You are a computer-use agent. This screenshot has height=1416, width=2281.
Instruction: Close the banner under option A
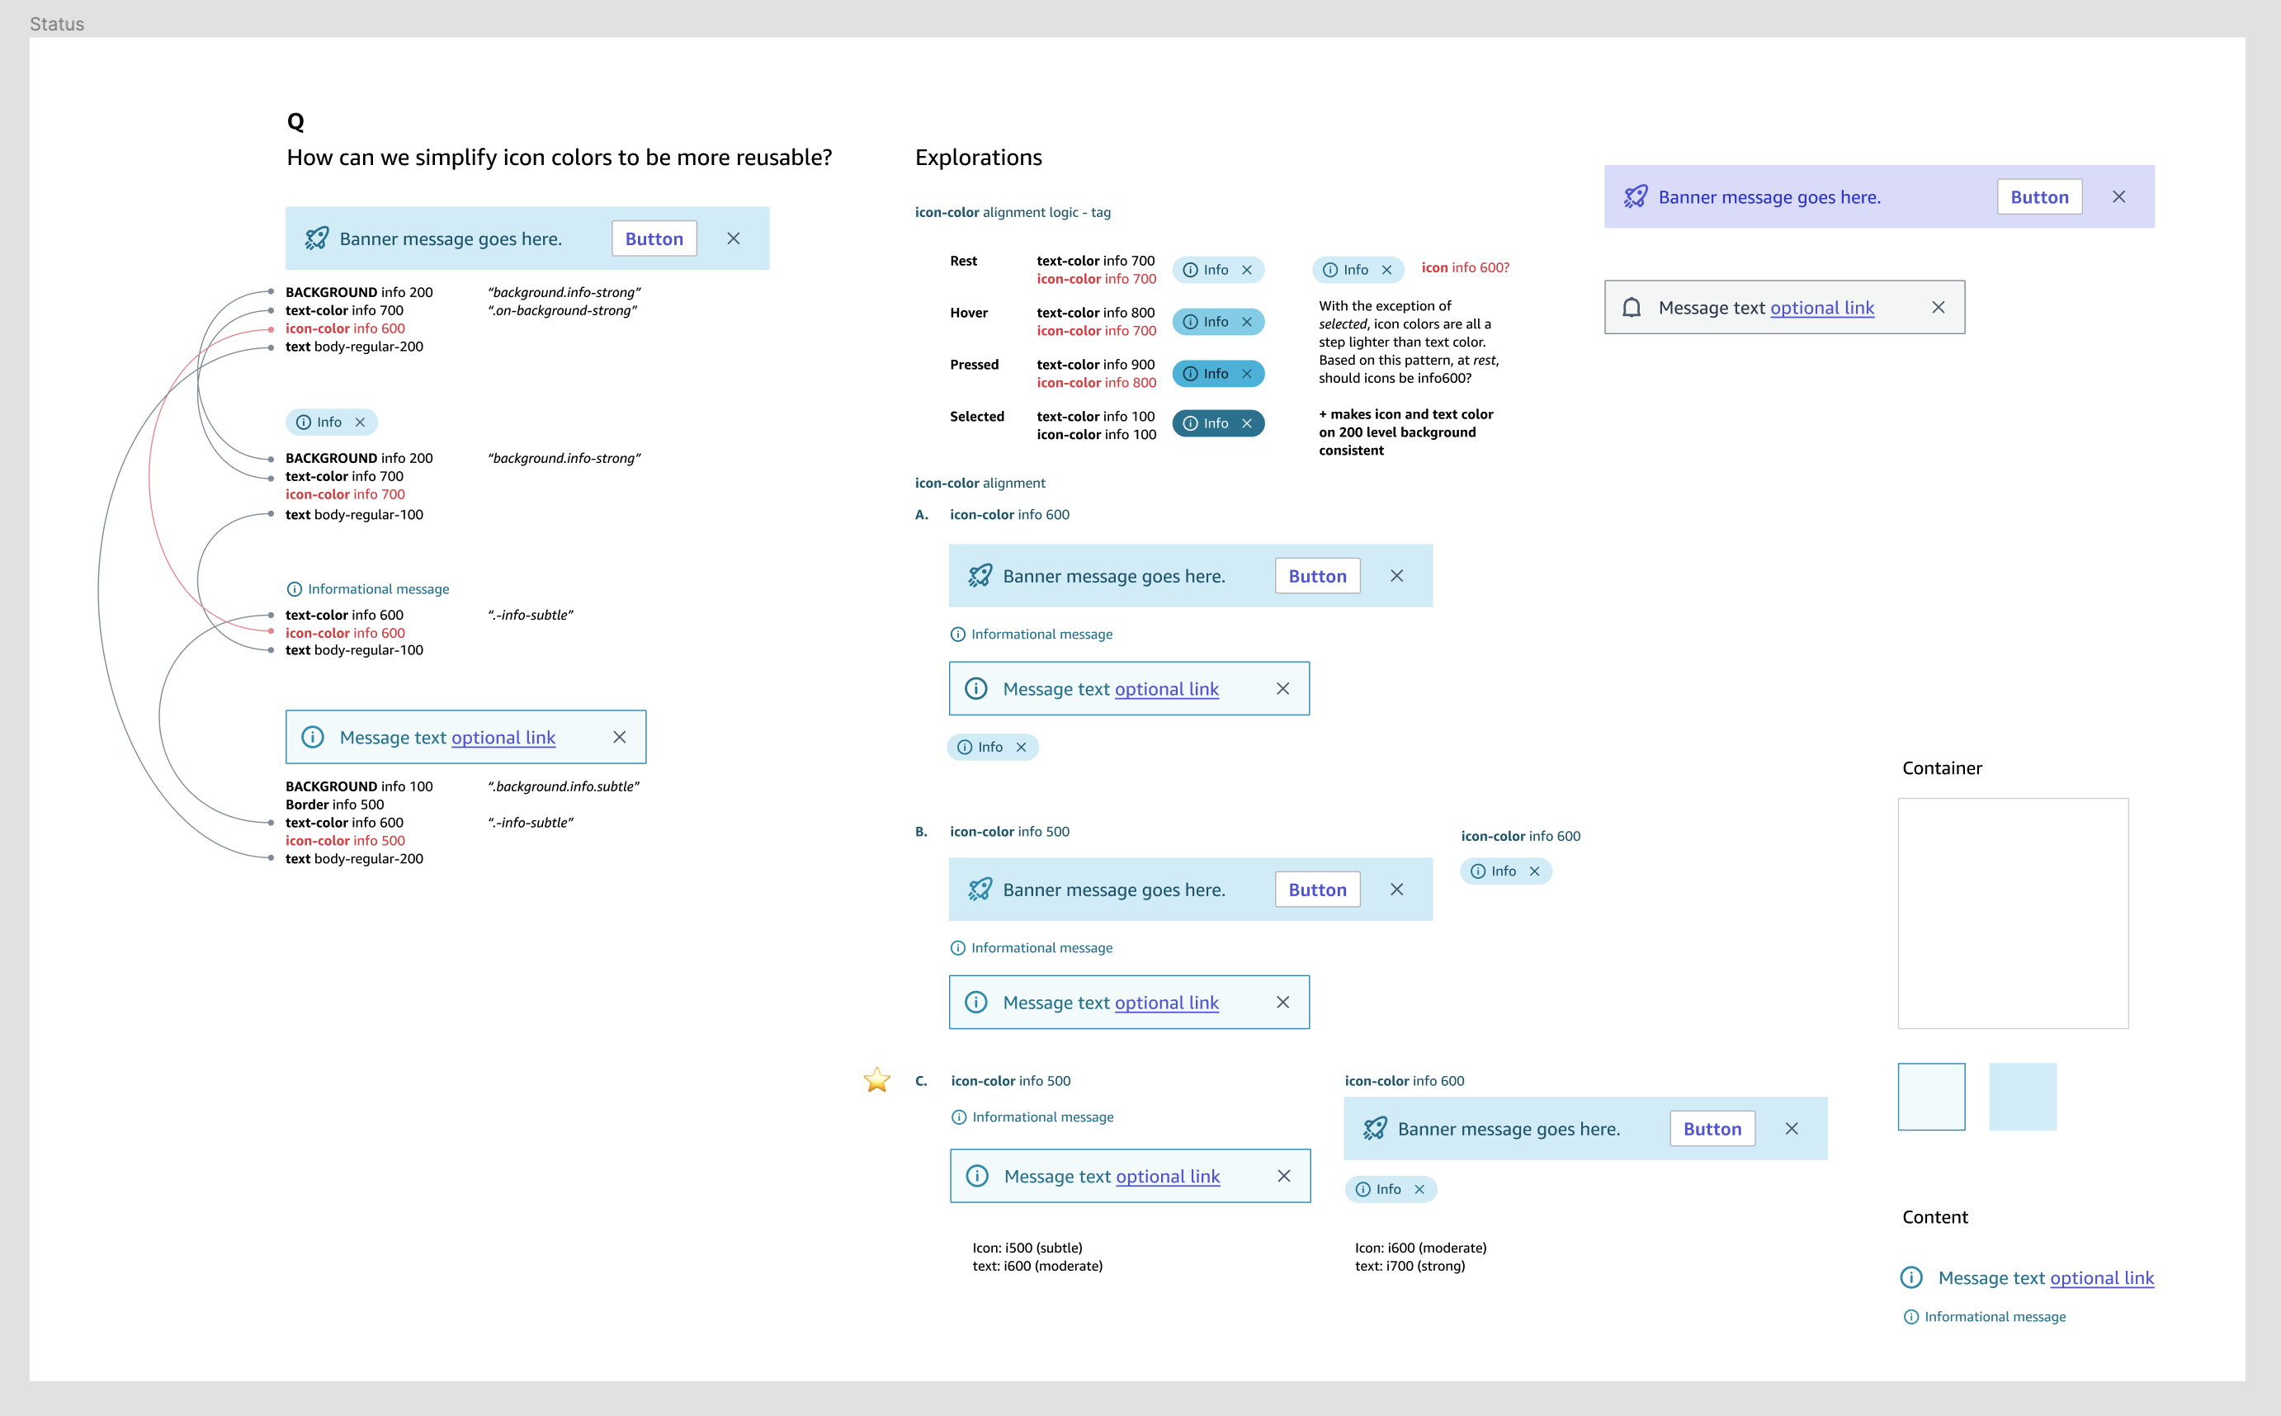coord(1396,576)
